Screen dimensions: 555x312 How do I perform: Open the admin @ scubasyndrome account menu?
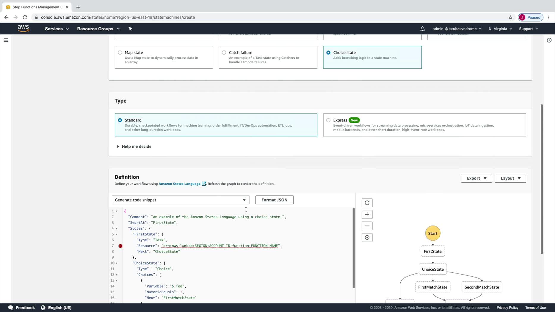point(457,29)
